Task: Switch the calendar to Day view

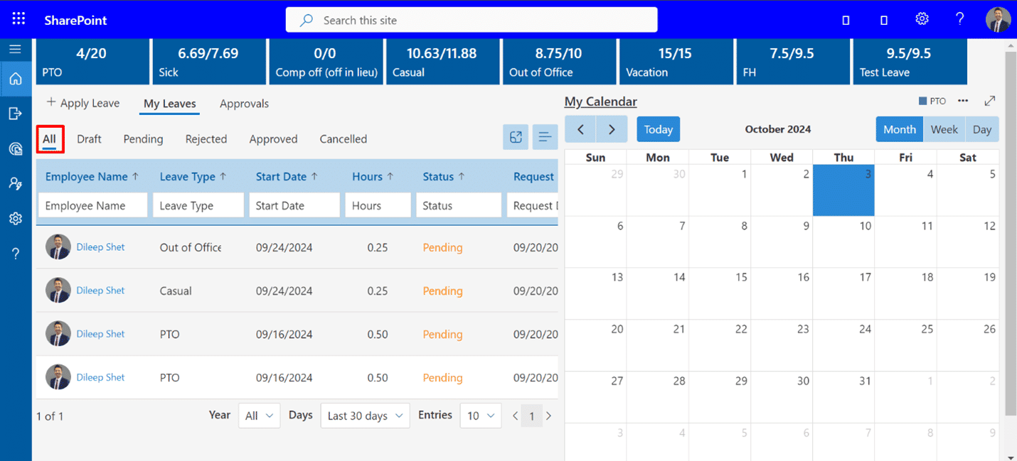Action: pos(981,129)
